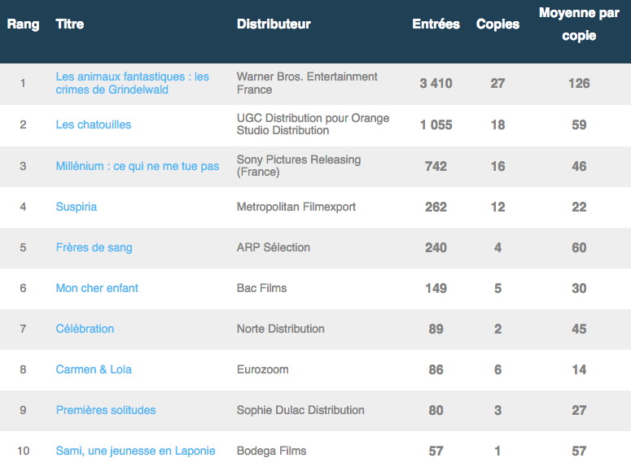
Task: Select the Frères de sang title link
Action: [94, 247]
